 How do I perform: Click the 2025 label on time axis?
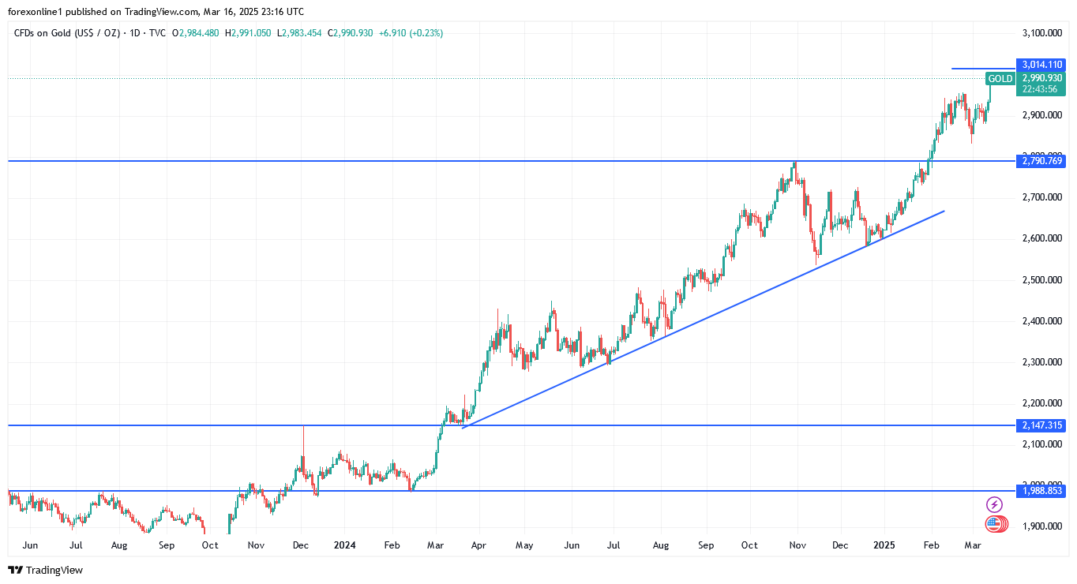885,545
